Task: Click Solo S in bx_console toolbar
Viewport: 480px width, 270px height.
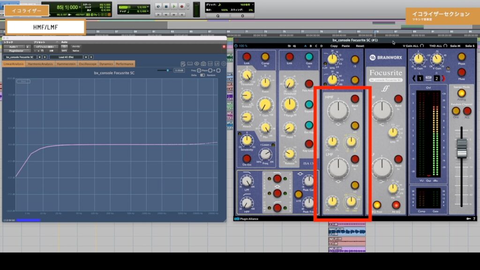Action: pyautogui.click(x=470, y=46)
